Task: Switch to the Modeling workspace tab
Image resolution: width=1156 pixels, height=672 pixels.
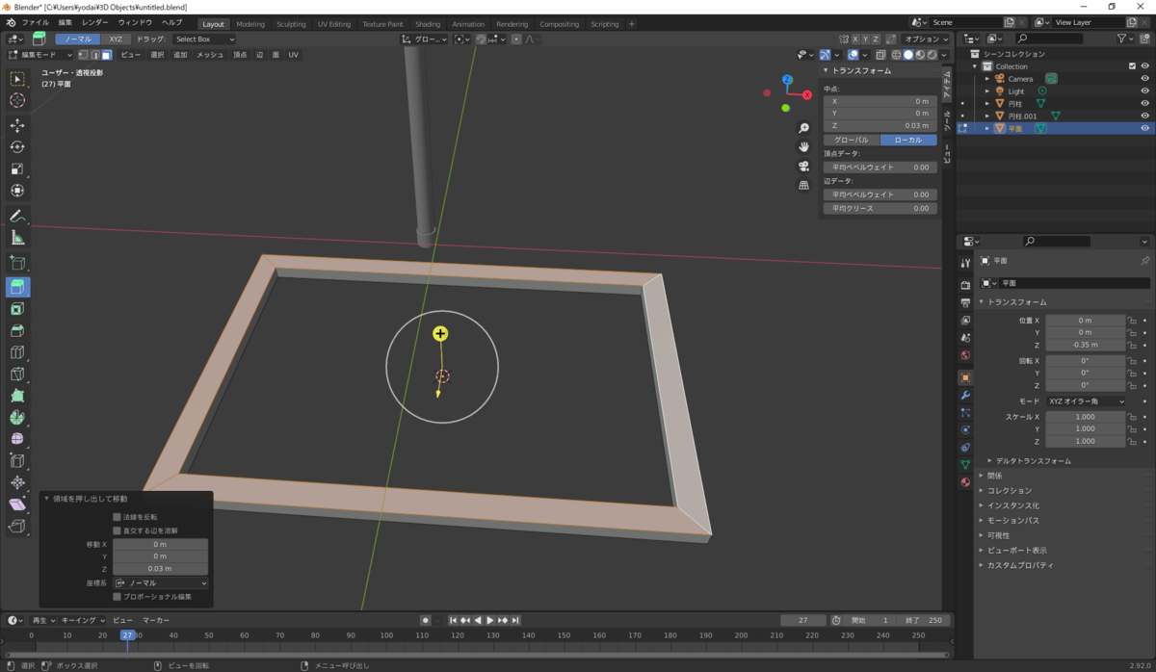Action: coord(250,24)
